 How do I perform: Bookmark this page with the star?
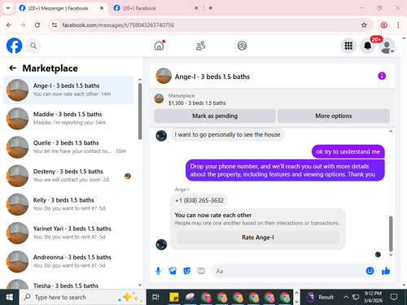coord(364,25)
